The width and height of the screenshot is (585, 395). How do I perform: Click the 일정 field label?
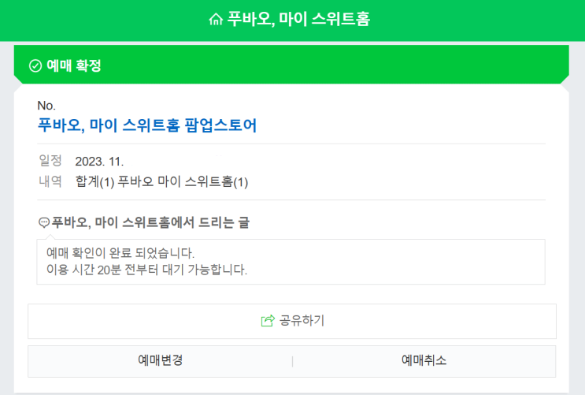50,161
